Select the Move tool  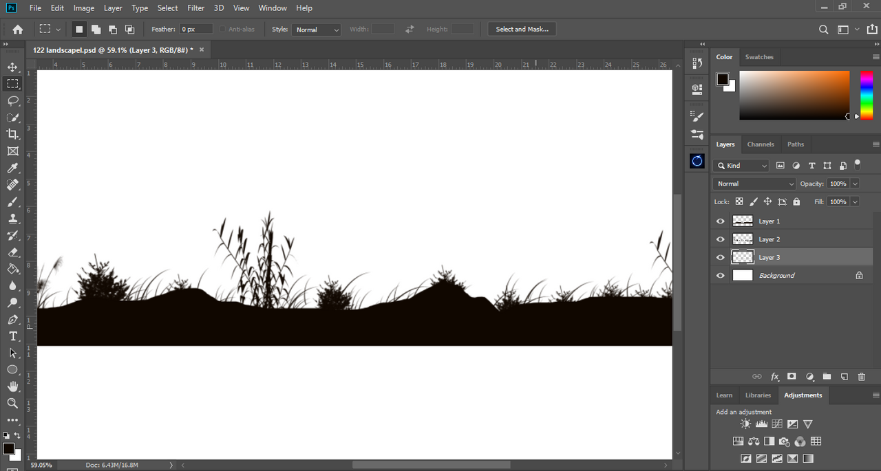[12, 67]
